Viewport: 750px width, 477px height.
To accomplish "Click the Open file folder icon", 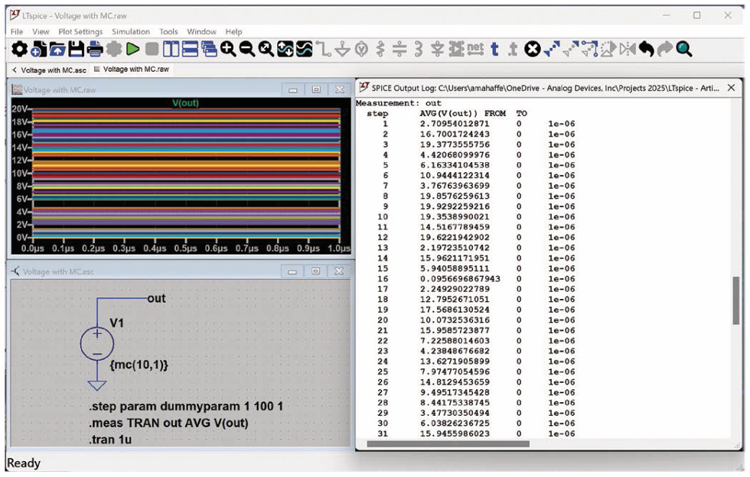I will point(57,50).
